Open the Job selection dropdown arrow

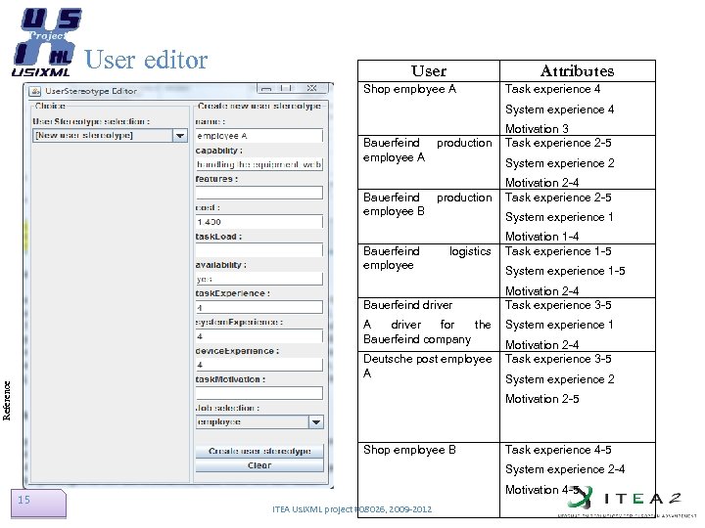(x=316, y=422)
